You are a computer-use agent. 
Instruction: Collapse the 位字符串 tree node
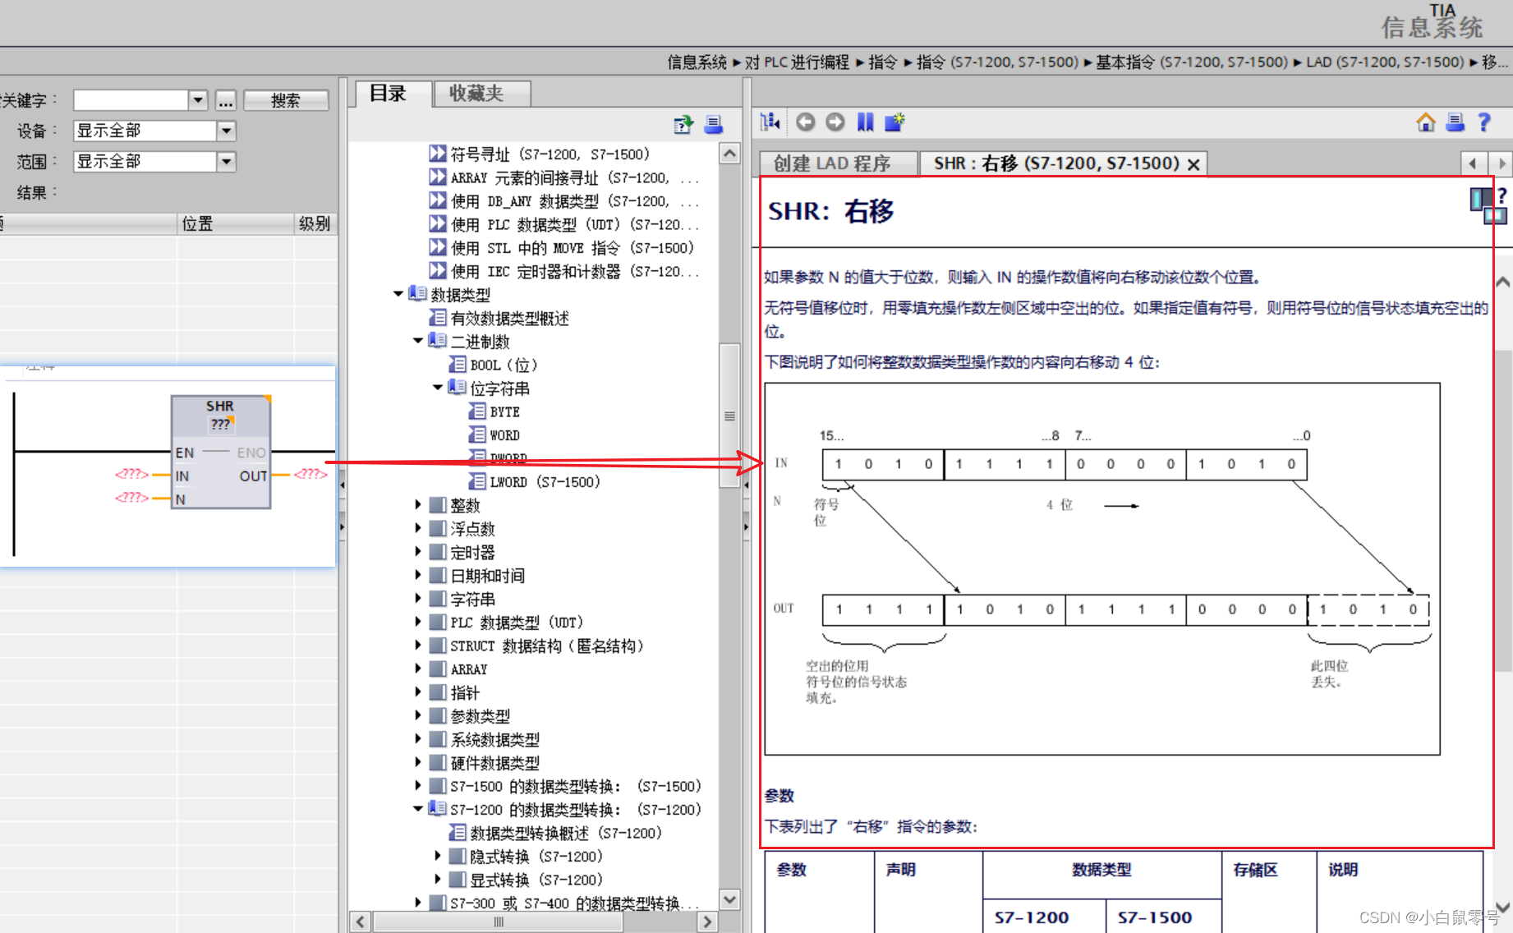pos(438,388)
